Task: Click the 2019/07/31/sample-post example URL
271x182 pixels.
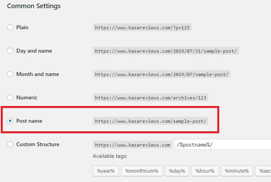Action: coord(166,51)
